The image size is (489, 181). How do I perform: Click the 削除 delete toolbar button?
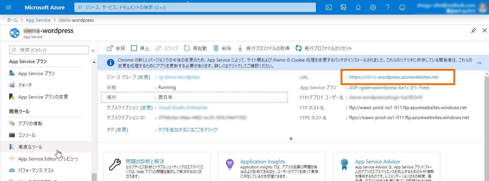pos(222,48)
